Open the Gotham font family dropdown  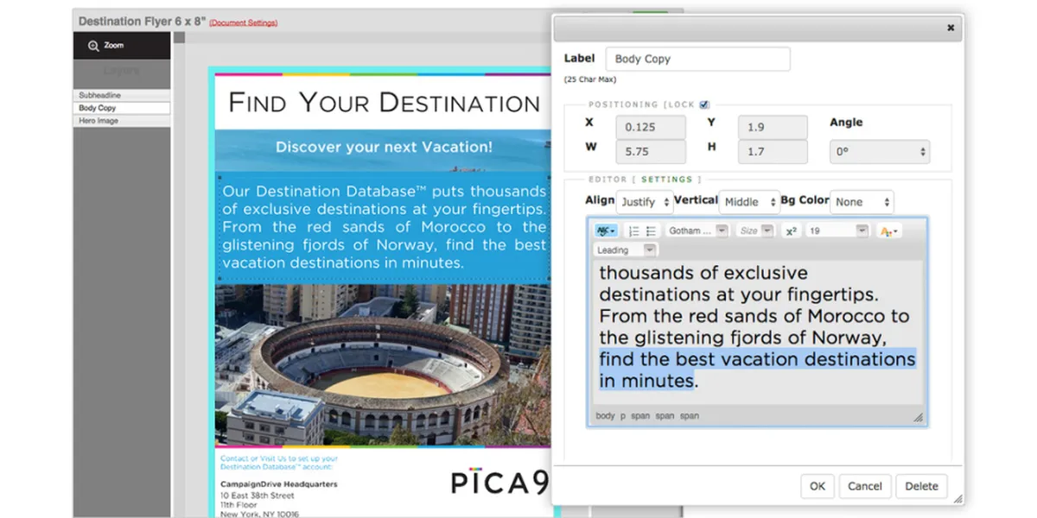point(697,231)
